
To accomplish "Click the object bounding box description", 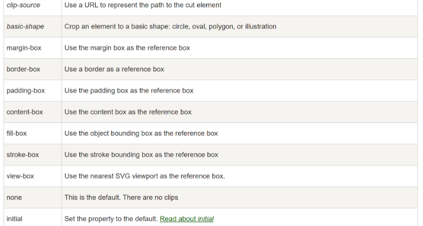I will [x=141, y=133].
